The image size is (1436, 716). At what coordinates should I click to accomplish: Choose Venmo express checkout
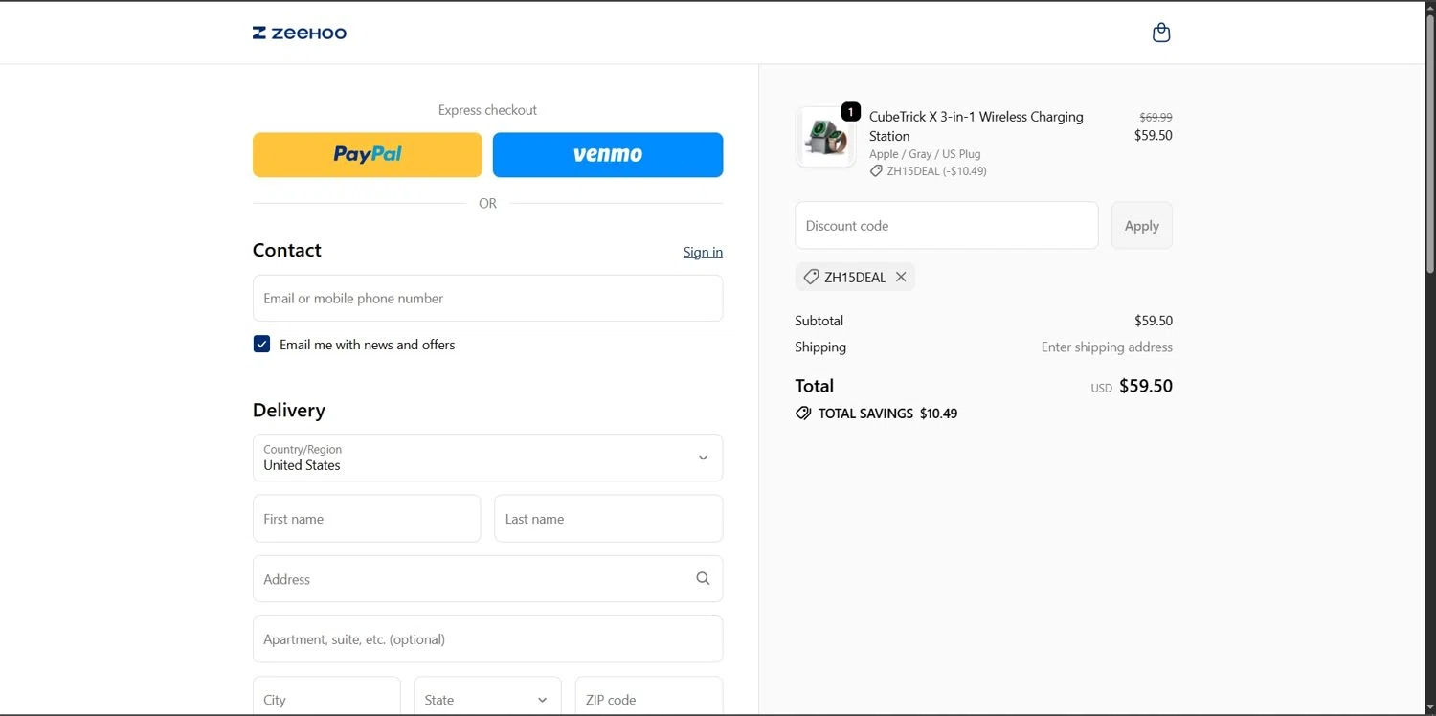[x=608, y=155]
